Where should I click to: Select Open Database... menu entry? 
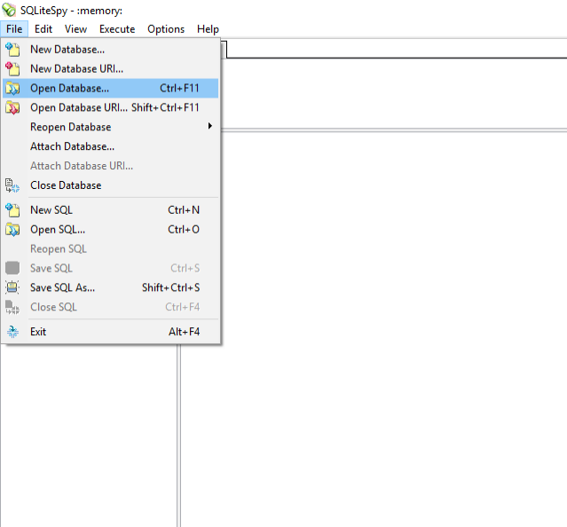[x=110, y=88]
